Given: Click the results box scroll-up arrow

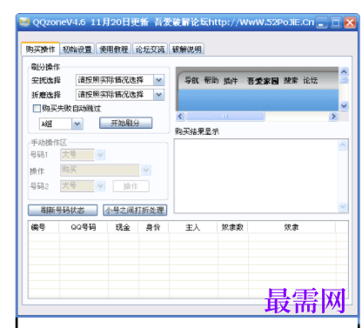Looking at the screenshot, I should [343, 145].
